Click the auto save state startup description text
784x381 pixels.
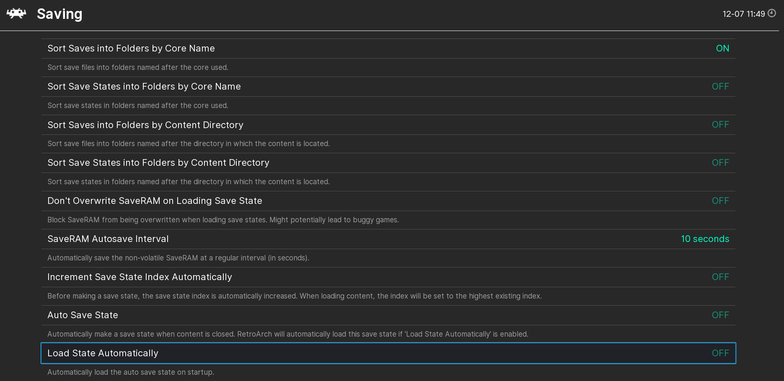coord(131,372)
